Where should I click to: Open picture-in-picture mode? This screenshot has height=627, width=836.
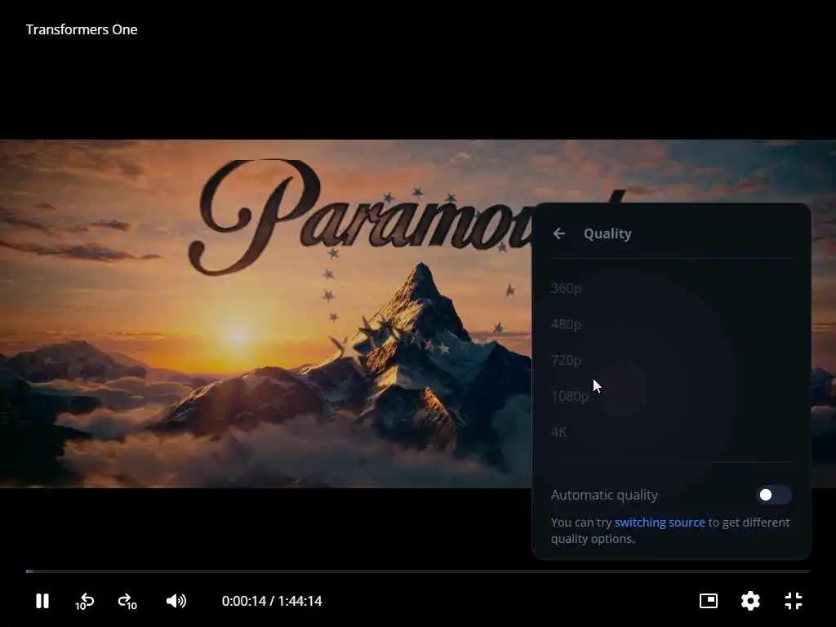coord(708,601)
